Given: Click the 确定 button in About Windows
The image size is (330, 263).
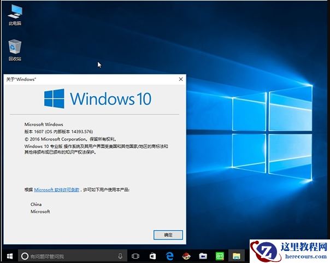Looking at the screenshot, I should [168, 235].
